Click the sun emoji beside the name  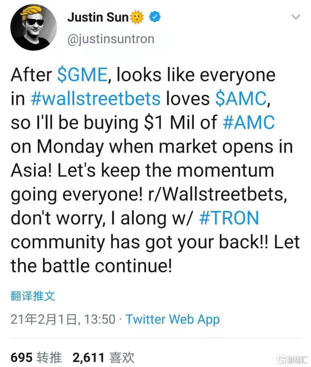pyautogui.click(x=137, y=18)
